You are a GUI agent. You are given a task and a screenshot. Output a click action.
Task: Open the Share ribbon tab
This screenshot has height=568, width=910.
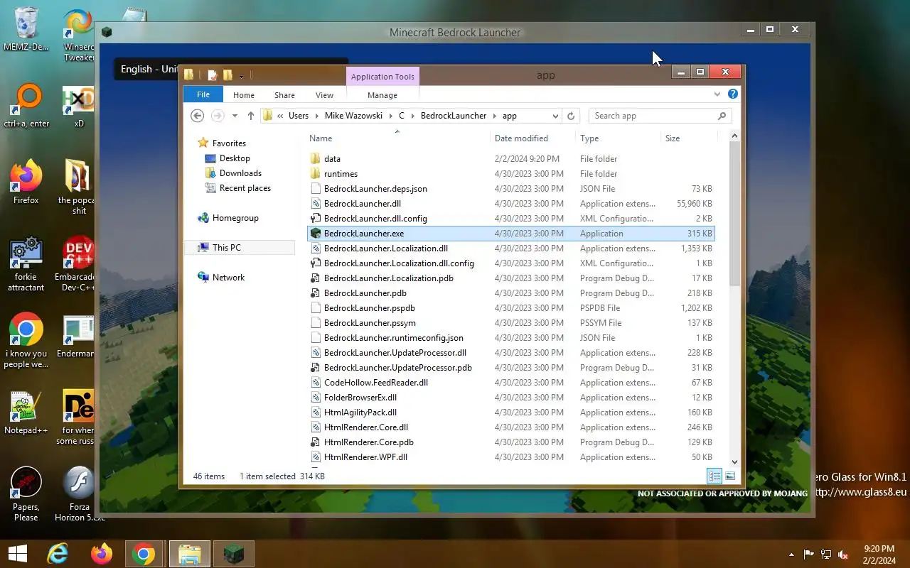(x=284, y=94)
